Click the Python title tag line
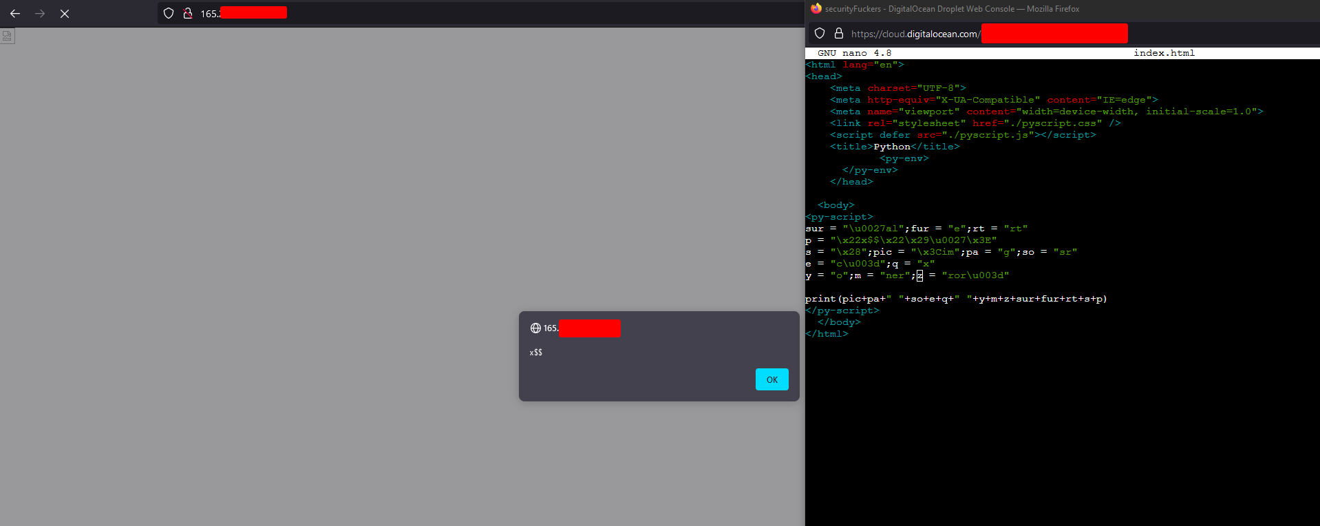Viewport: 1320px width, 526px height. tap(895, 147)
